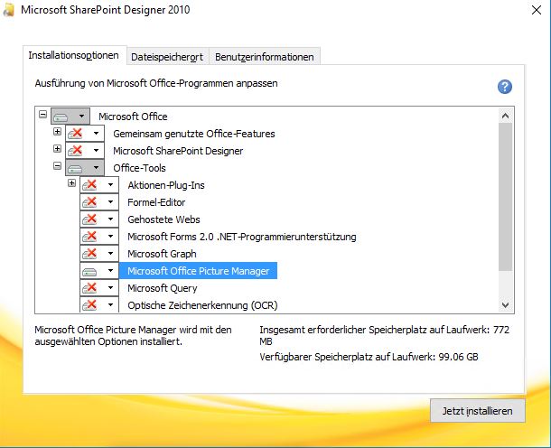Open install state dropdown for Microsoft Office
The width and height of the screenshot is (551, 448).
(x=70, y=116)
